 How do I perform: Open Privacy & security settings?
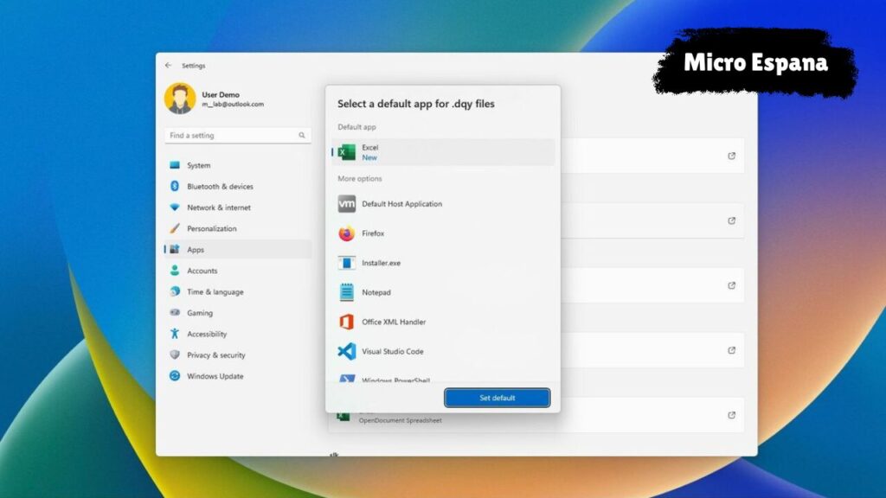pyautogui.click(x=215, y=355)
